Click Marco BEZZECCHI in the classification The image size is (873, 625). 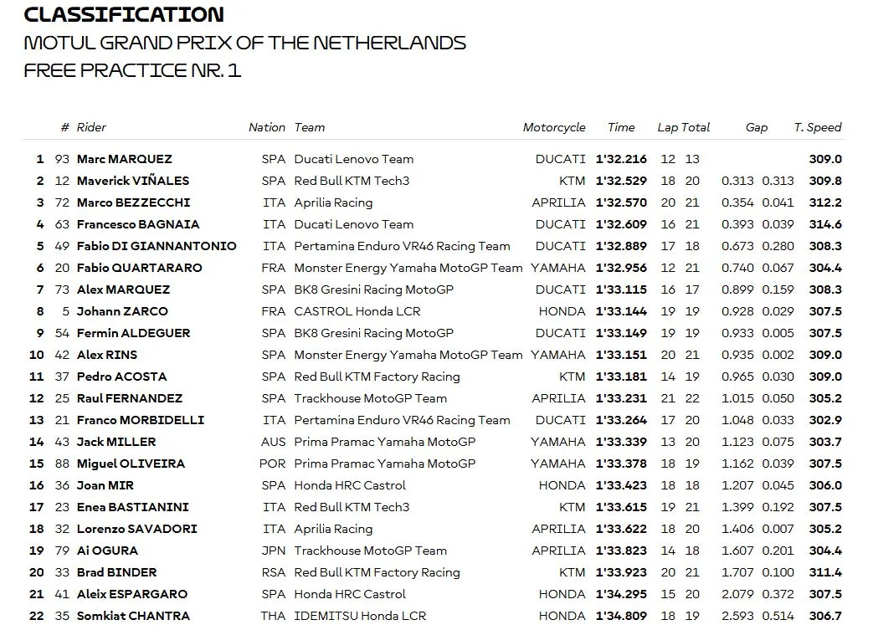pyautogui.click(x=134, y=202)
